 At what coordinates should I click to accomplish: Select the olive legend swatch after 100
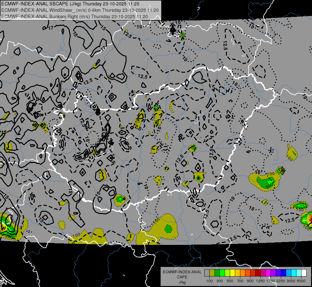(212, 273)
